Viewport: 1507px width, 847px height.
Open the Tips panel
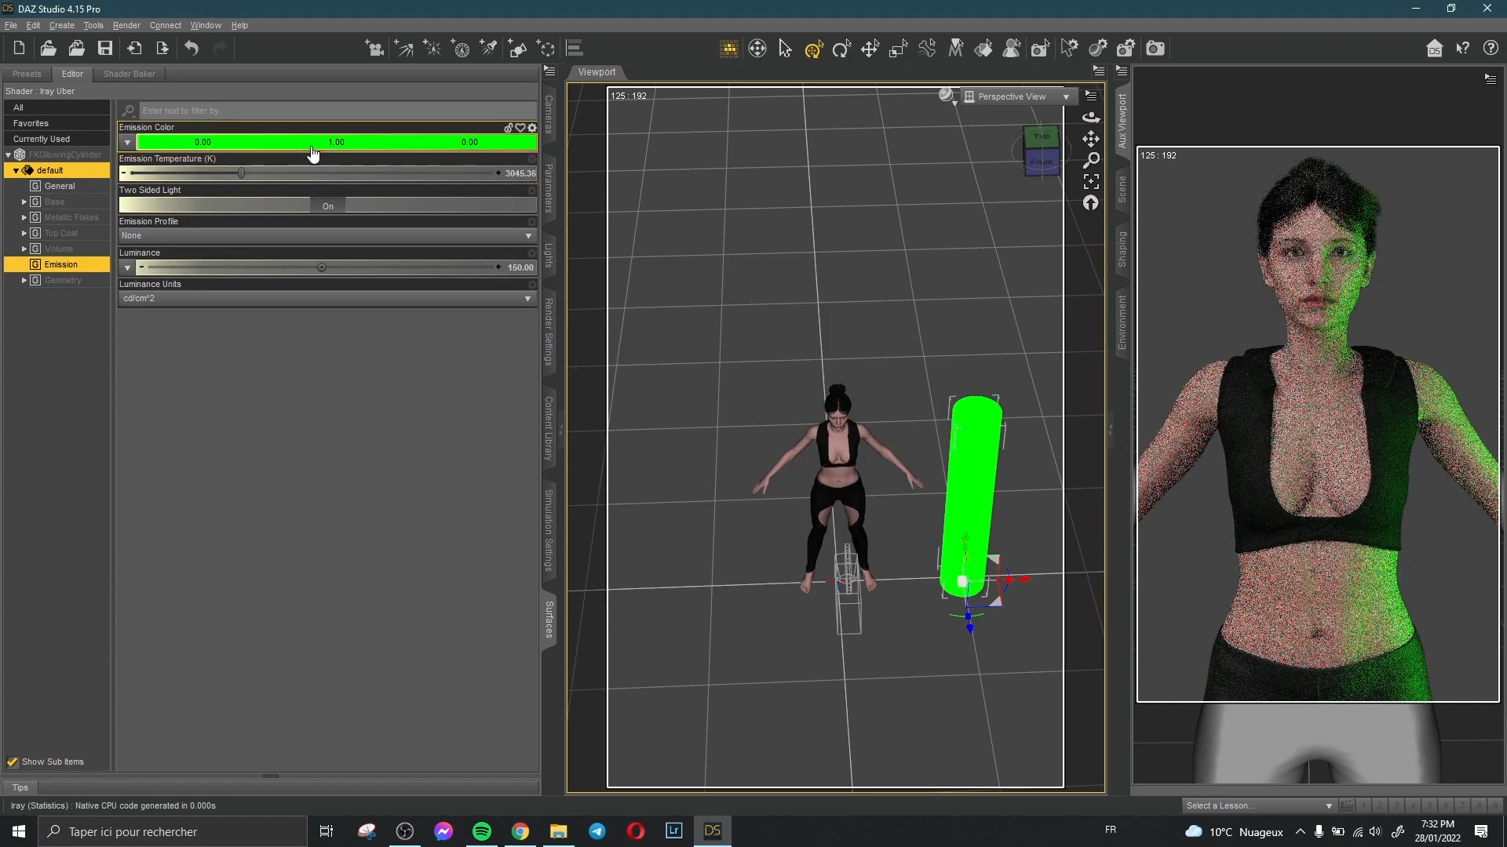click(20, 787)
